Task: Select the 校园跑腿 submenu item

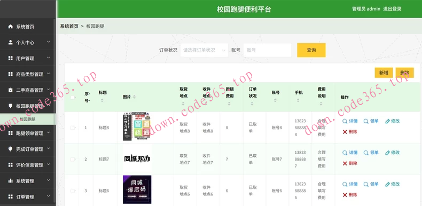Action: (x=27, y=119)
